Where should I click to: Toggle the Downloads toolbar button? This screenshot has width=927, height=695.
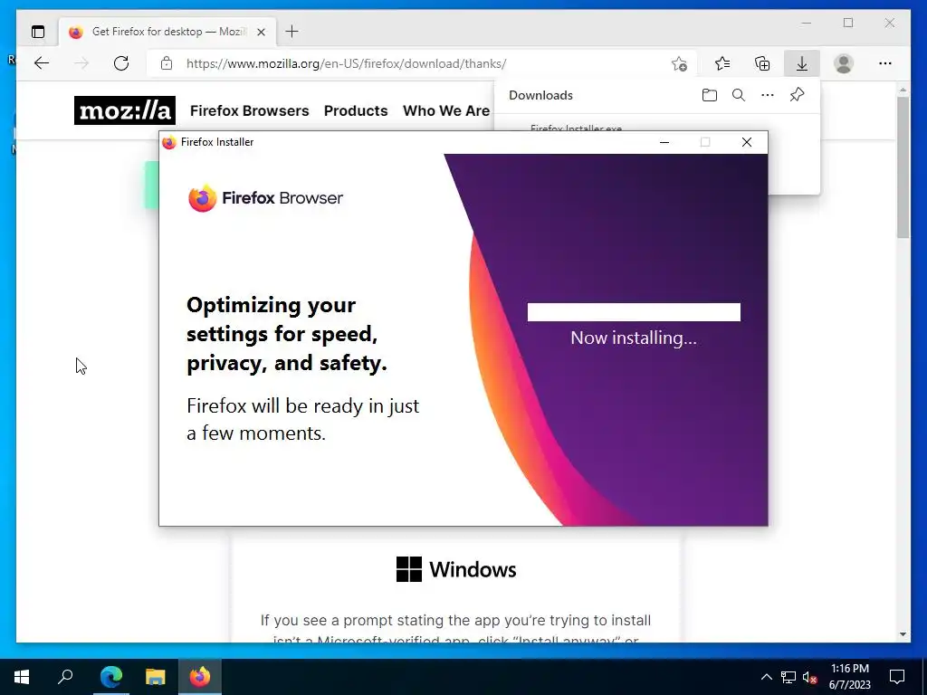(802, 63)
